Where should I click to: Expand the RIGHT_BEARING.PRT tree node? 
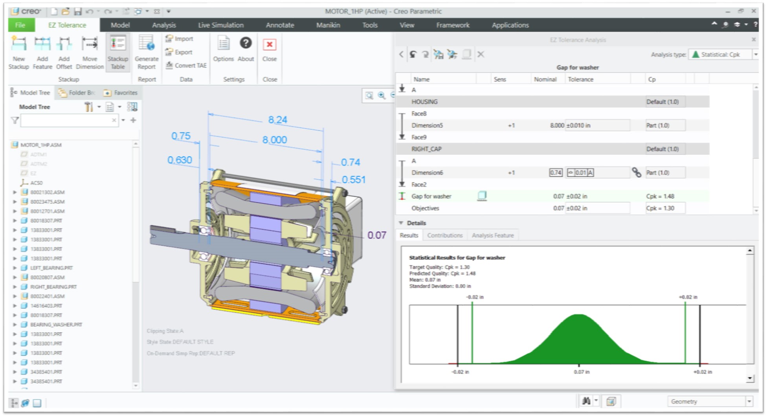pyautogui.click(x=15, y=287)
